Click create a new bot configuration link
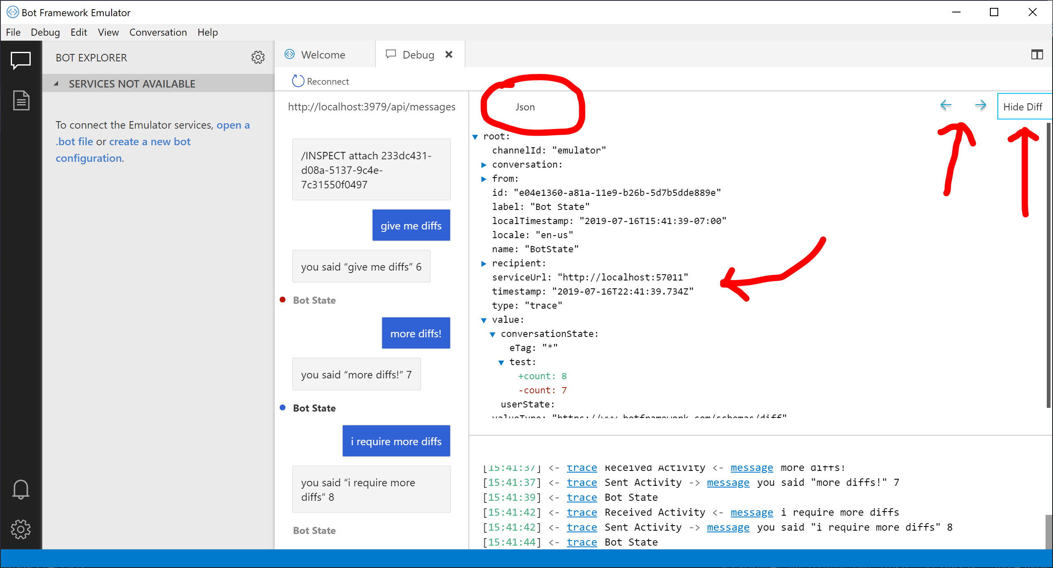1053x568 pixels. coord(123,150)
